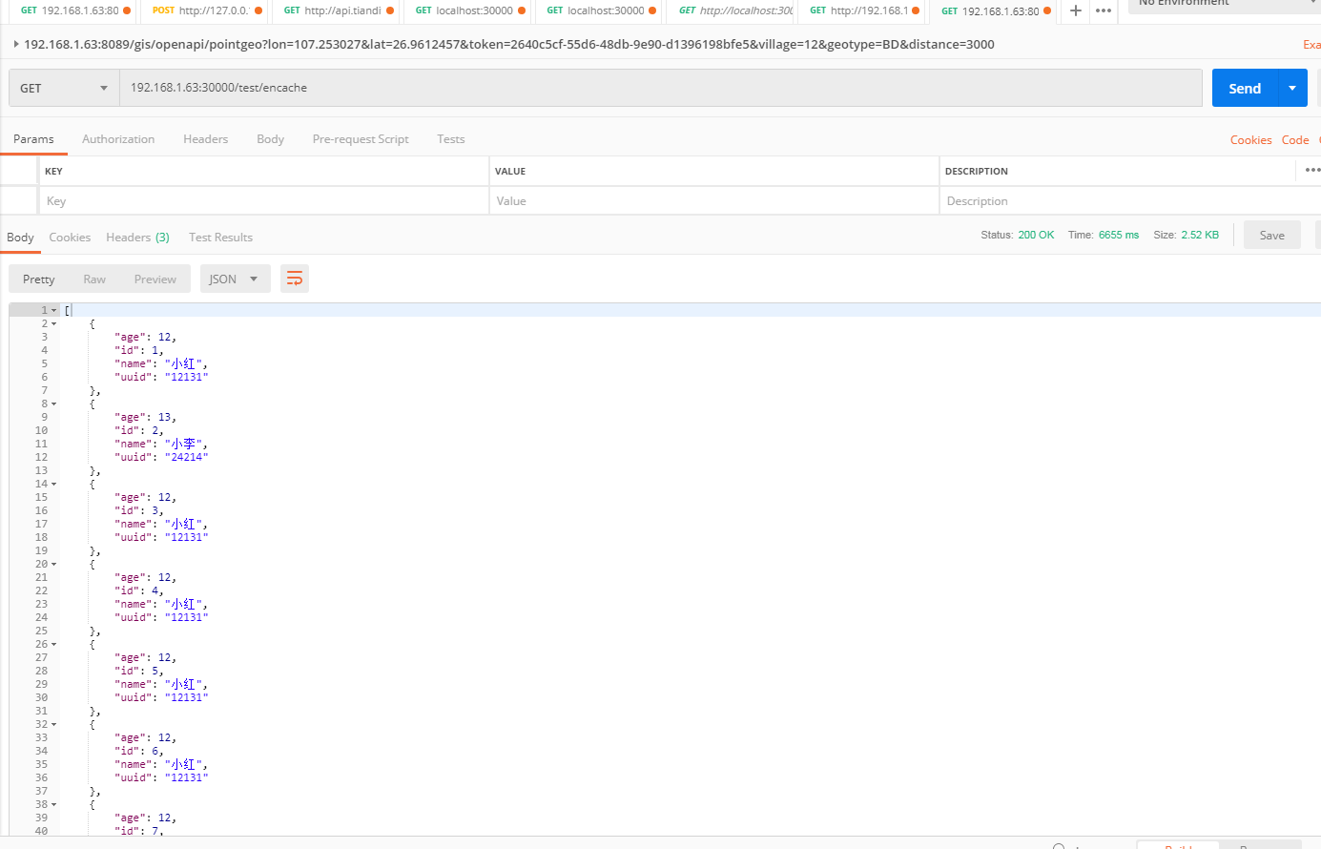The width and height of the screenshot is (1321, 849).
Task: Click the request URL field
Action: (x=660, y=88)
